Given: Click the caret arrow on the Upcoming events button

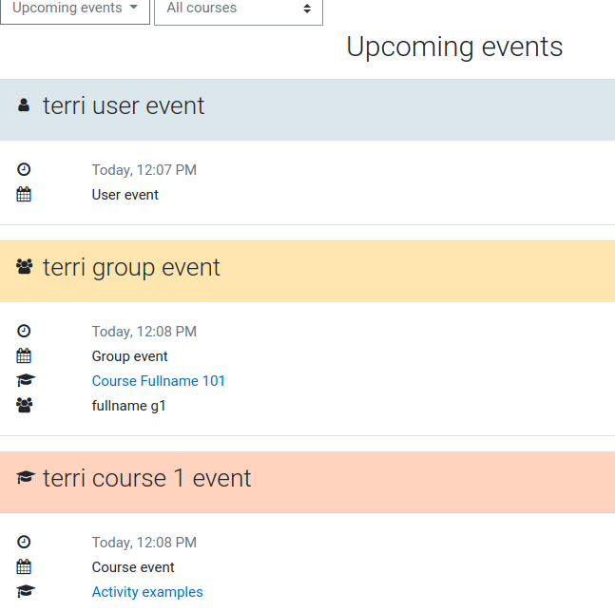Looking at the screenshot, I should pyautogui.click(x=134, y=7).
